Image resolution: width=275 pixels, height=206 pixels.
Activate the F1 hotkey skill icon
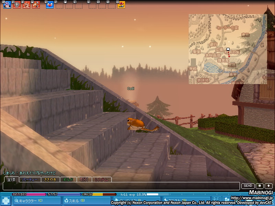tap(7, 5)
